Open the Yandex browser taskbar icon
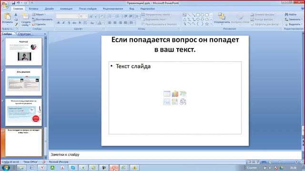Screen dimensions: 305x171 click(x=42, y=168)
